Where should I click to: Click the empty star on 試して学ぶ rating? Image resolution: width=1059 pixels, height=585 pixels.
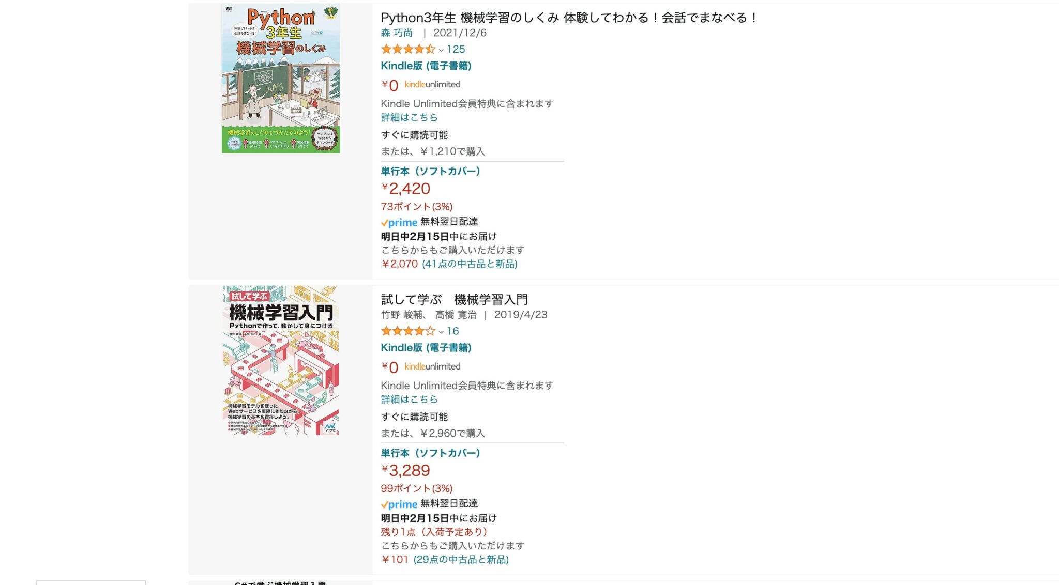coord(431,331)
